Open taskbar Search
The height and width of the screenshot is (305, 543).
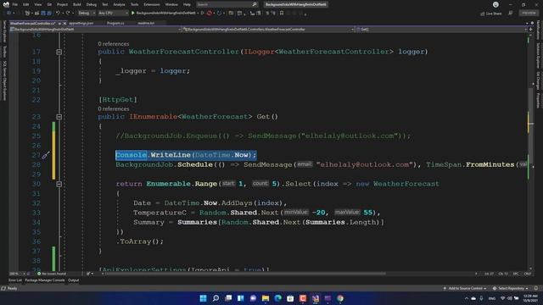coord(216,298)
